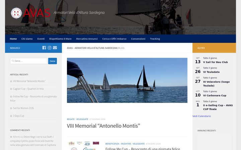This screenshot has width=241, height=150.
Task: Open Cerca e Offri Imbarco menu
Action: [x=114, y=39]
